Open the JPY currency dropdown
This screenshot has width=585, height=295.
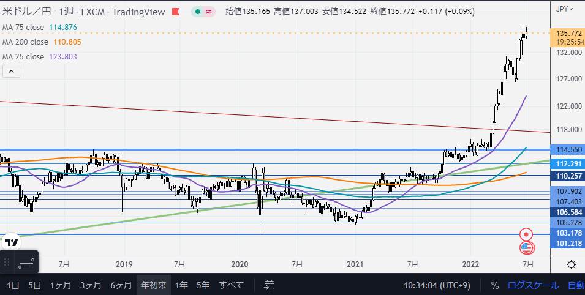click(x=565, y=9)
